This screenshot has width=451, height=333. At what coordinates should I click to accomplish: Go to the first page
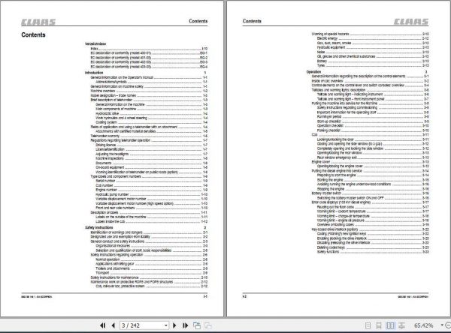[103, 325]
